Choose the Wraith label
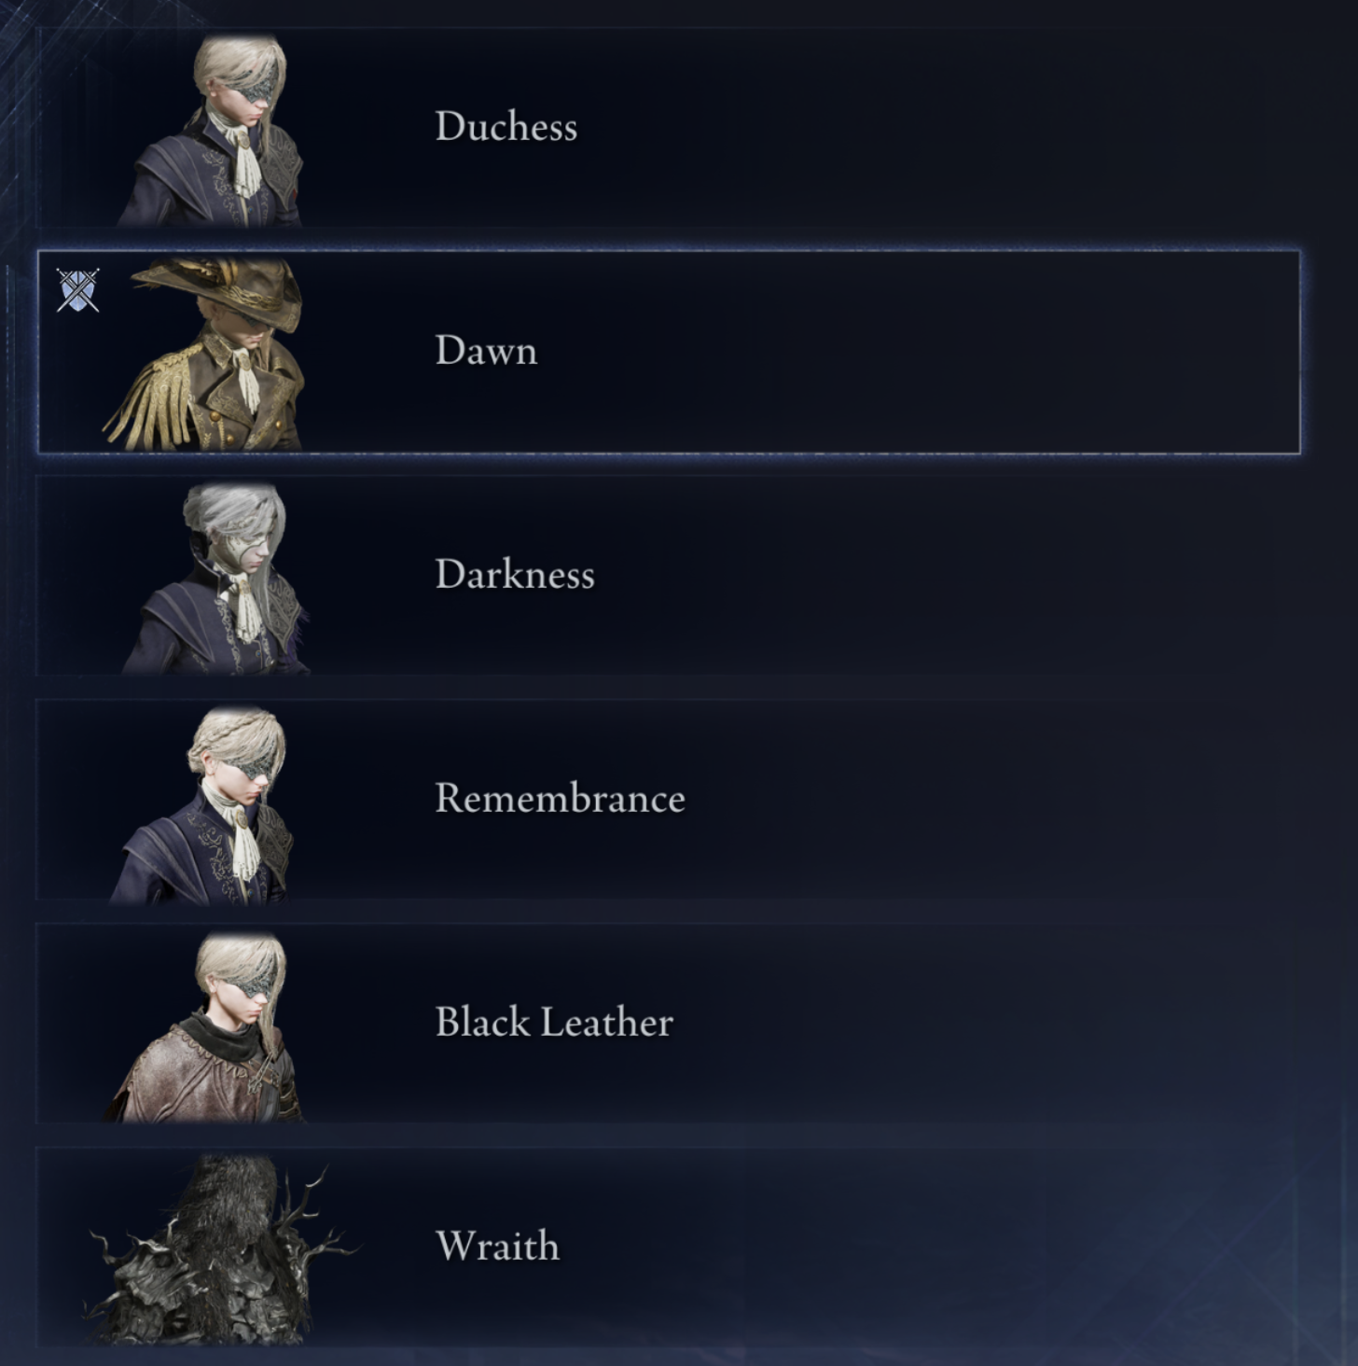The width and height of the screenshot is (1358, 1366). click(x=497, y=1247)
